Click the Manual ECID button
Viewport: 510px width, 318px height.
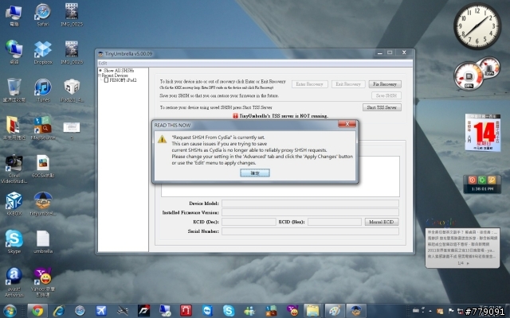click(x=382, y=222)
